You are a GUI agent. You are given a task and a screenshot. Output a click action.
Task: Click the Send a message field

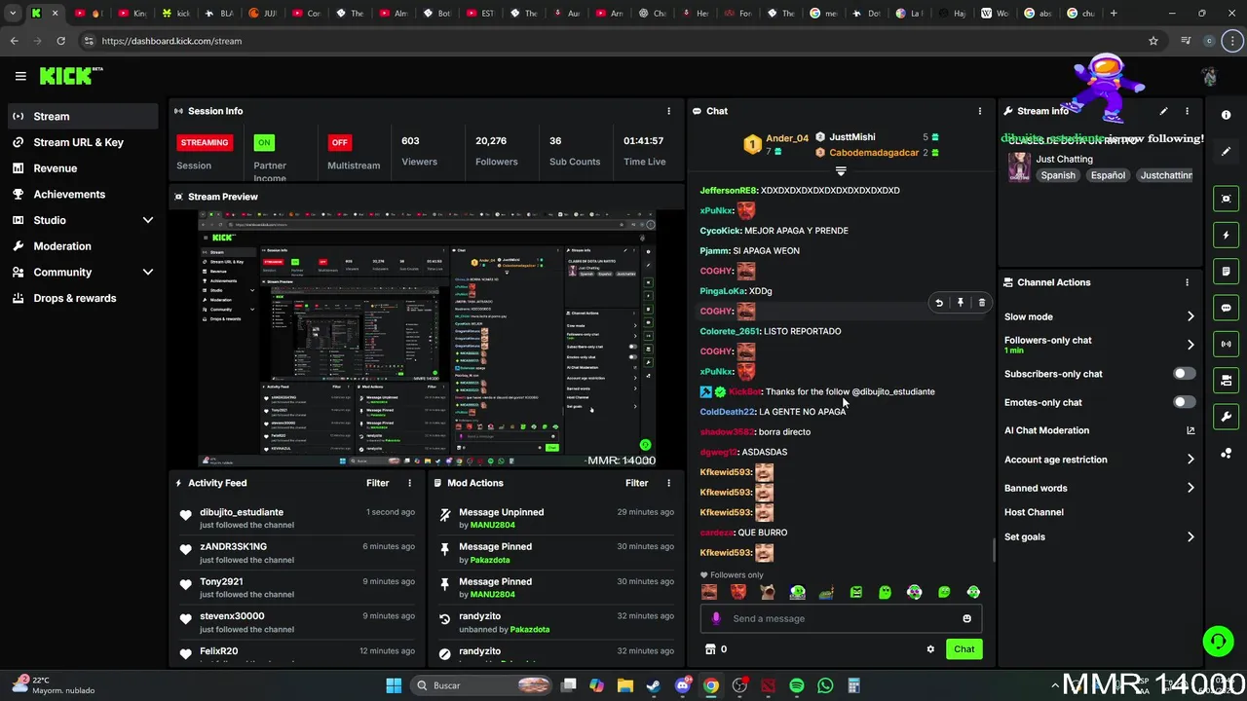point(840,618)
